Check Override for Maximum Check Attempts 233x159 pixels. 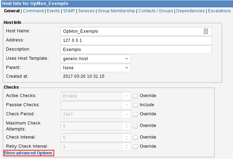[x=135, y=126]
